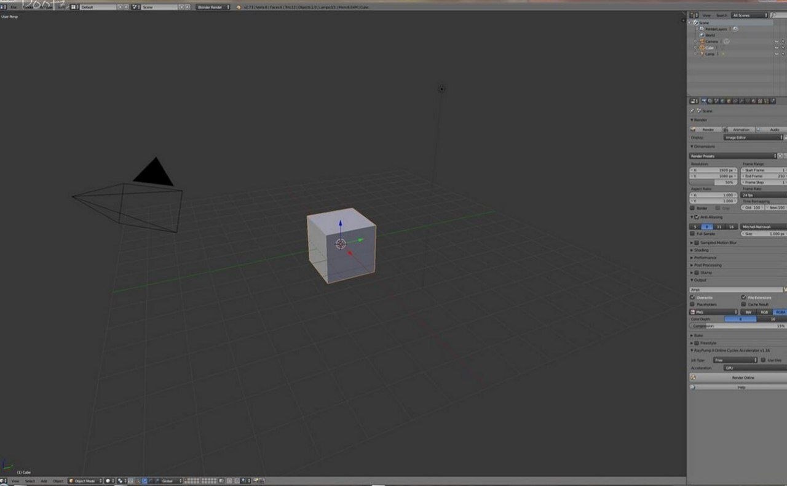787x486 pixels.
Task: Open the 24 fps frame rate dropdown
Action: tap(764, 195)
